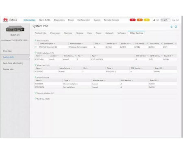The image size is (183, 153).
Task: Click the red critical alarm badge
Action: pos(133,20)
